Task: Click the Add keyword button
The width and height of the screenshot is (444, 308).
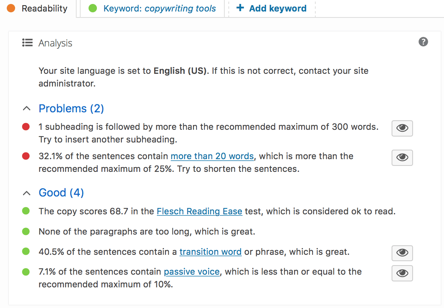Action: coord(272,8)
